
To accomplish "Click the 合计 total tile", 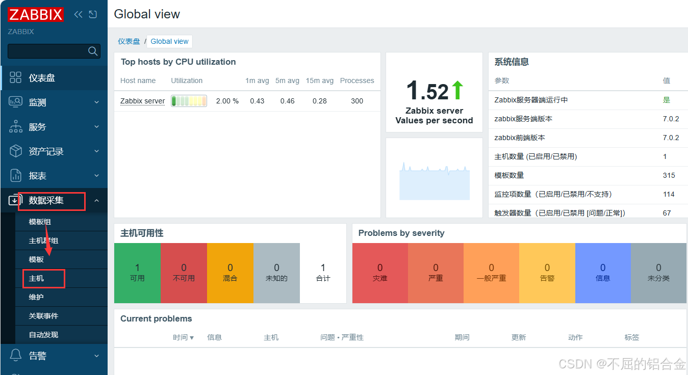I will click(323, 273).
